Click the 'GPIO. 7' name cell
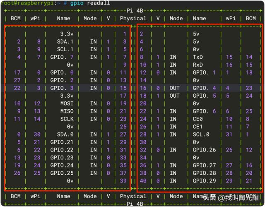The height and width of the screenshot is (207, 265). 62,57
